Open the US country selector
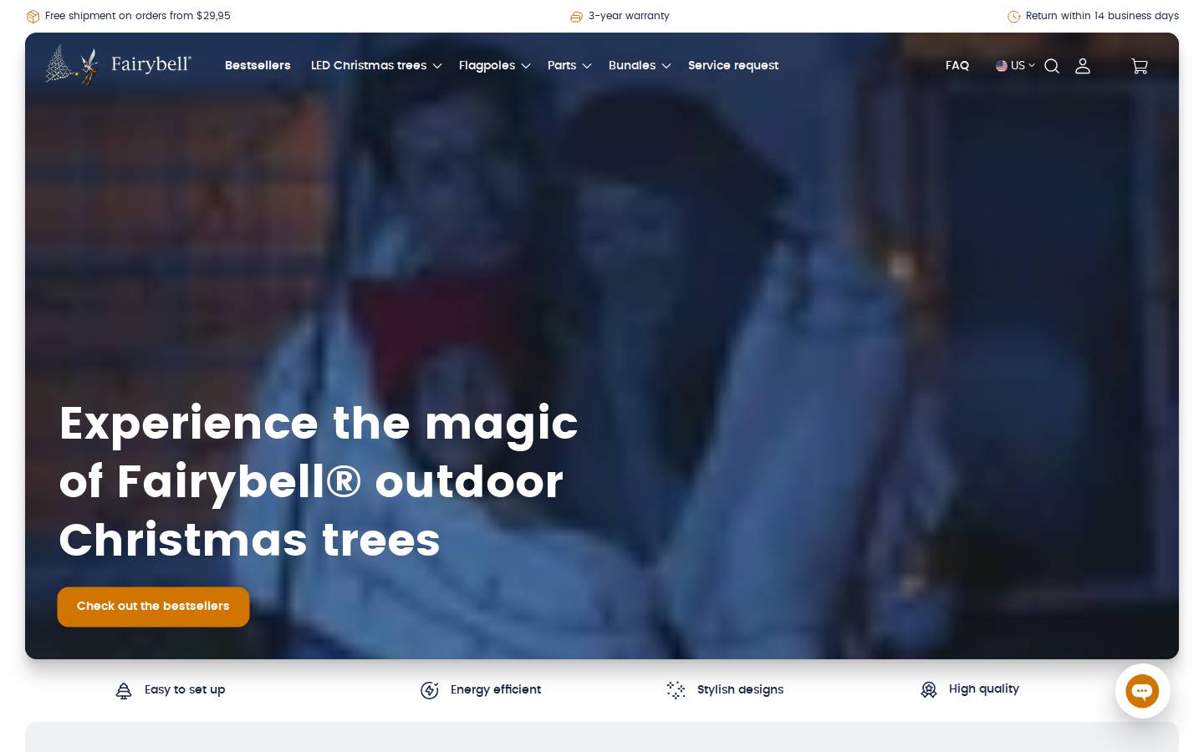This screenshot has height=752, width=1204. [1015, 65]
